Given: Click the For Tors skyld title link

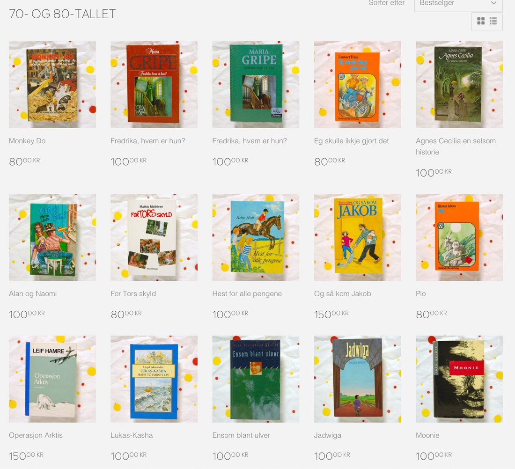Looking at the screenshot, I should [x=133, y=293].
